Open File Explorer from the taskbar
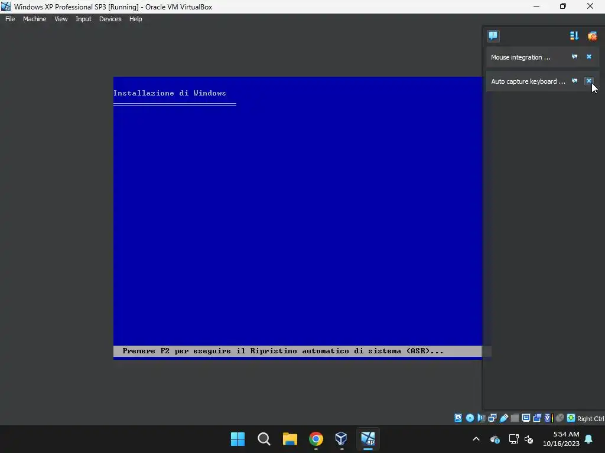Image resolution: width=605 pixels, height=453 pixels. [290, 439]
